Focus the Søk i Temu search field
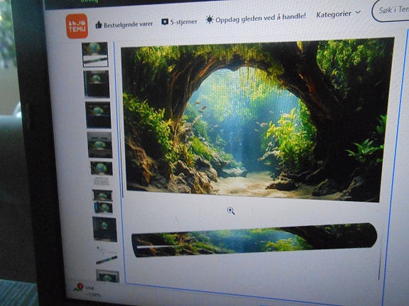 391,11
